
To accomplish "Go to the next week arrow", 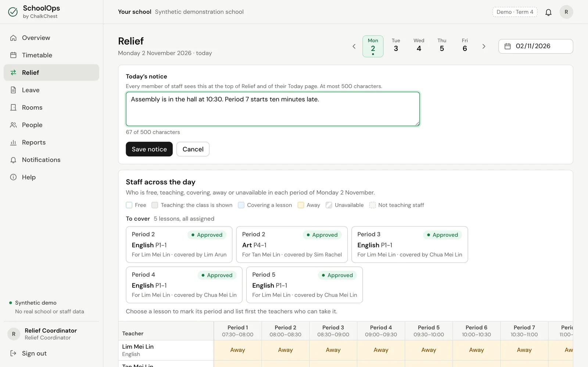I will pos(484,46).
